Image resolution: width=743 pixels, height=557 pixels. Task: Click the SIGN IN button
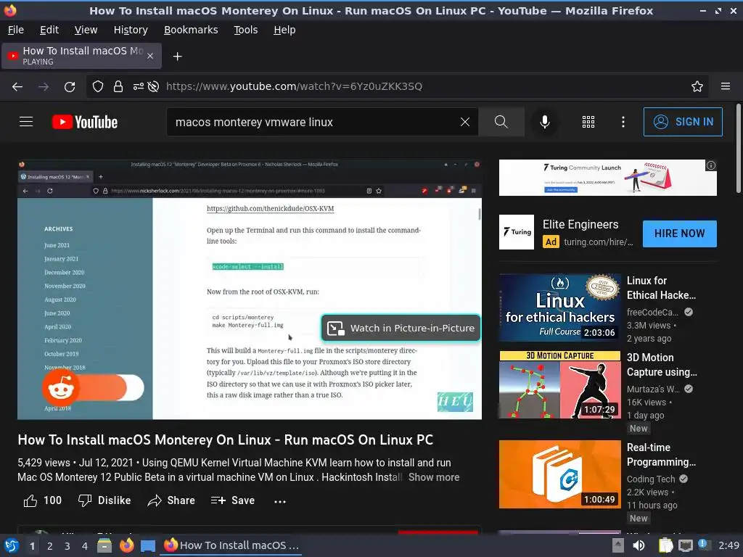(683, 122)
